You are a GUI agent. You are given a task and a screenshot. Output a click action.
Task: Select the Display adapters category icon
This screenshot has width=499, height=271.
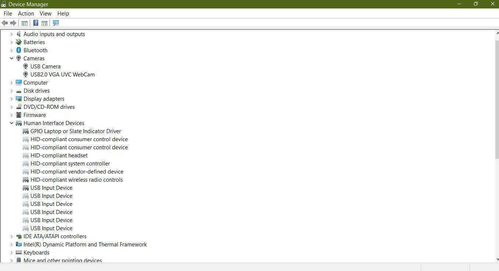pos(19,99)
